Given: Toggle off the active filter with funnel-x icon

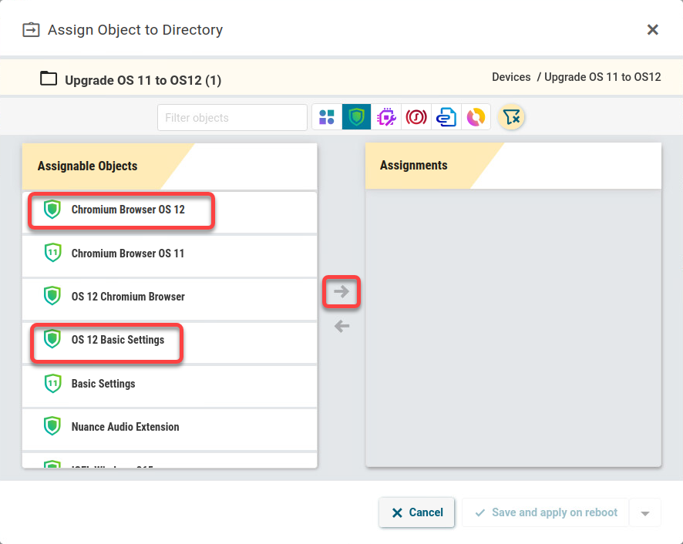Looking at the screenshot, I should tap(510, 116).
